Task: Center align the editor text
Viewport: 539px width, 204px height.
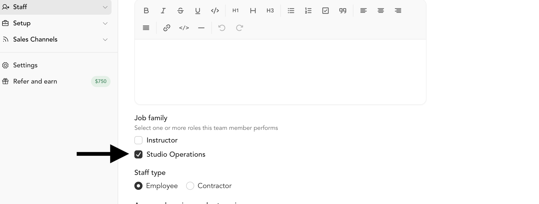Action: pos(381,11)
